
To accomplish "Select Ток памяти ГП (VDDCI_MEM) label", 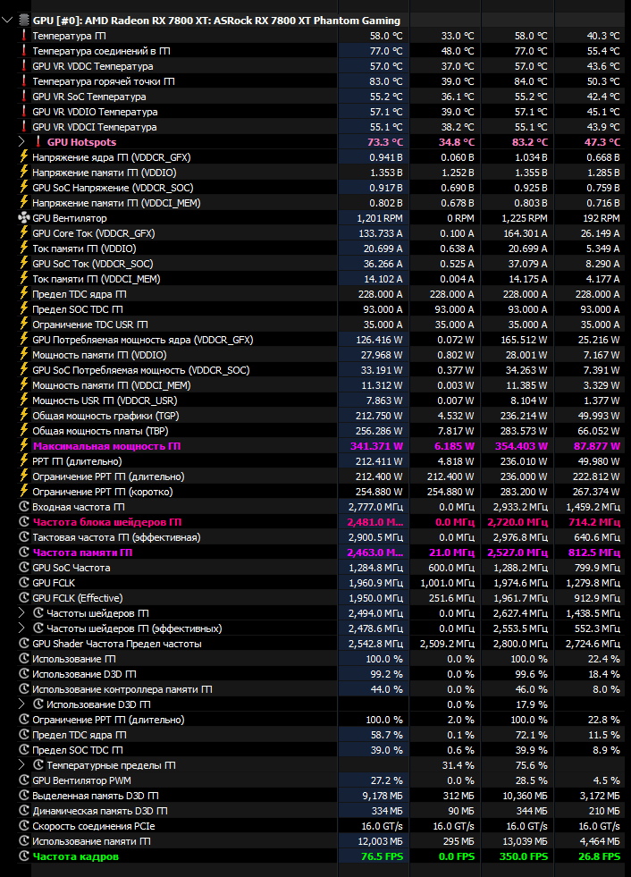I will [97, 279].
